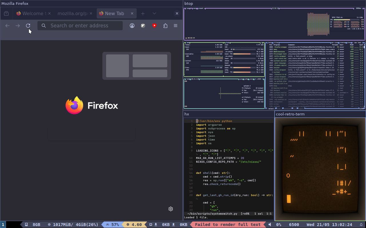
Task: Click the volume speaker icon in status bar
Action: tap(270, 225)
